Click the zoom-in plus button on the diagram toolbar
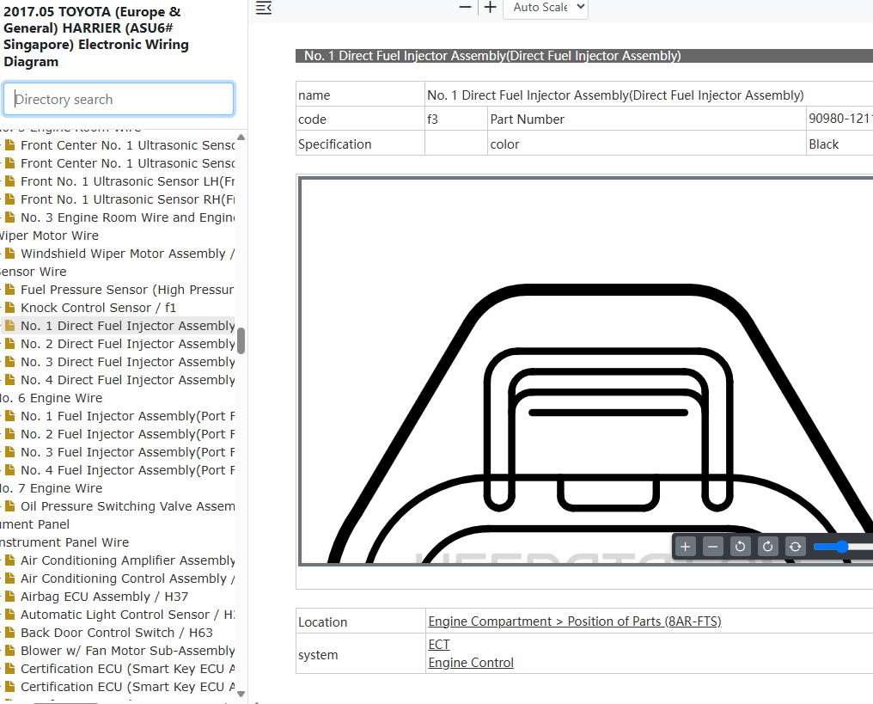 coord(686,547)
